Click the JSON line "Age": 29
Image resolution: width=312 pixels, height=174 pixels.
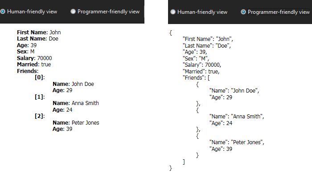[x=221, y=97]
